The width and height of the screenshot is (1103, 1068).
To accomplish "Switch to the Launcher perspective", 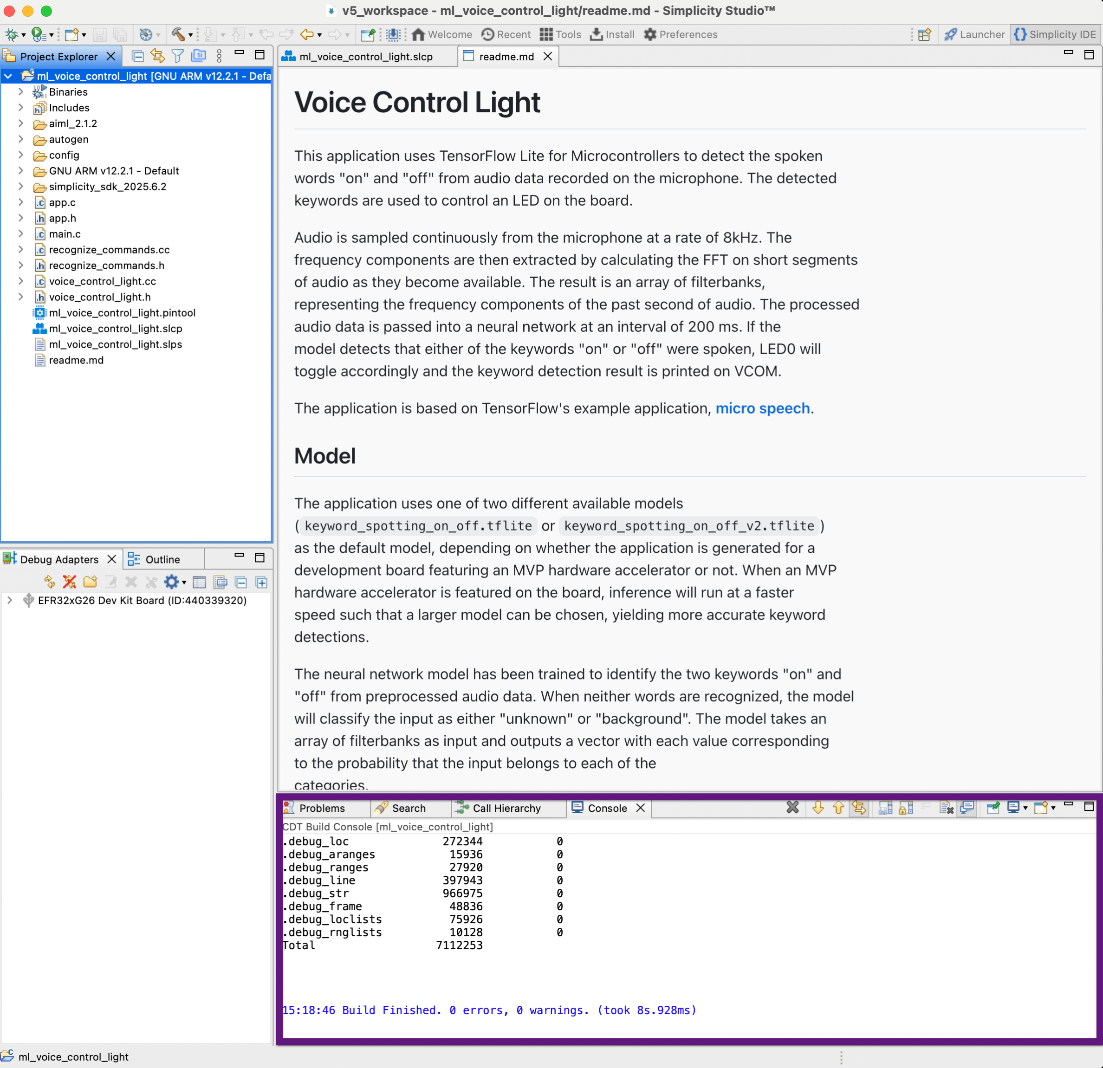I will pos(975,35).
